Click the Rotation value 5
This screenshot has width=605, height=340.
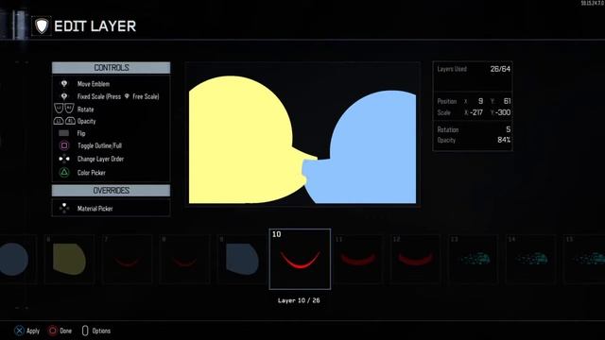click(x=509, y=129)
